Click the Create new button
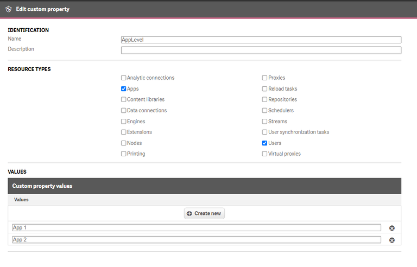Image resolution: width=417 pixels, height=267 pixels. tap(204, 214)
